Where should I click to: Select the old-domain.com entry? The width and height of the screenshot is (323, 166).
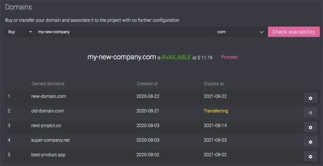[48, 111]
